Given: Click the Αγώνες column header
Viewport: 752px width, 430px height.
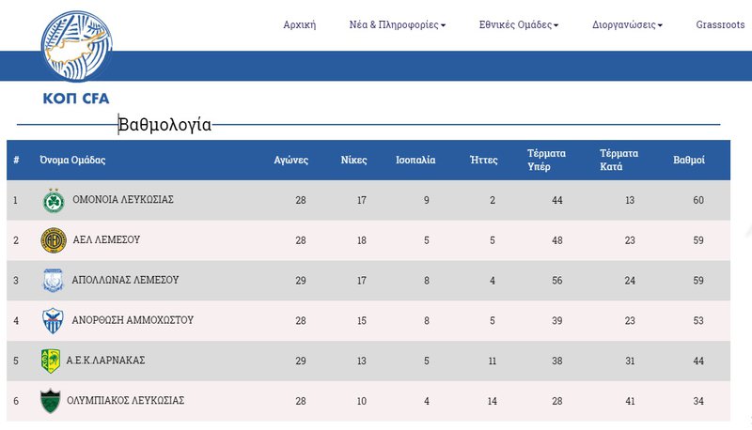Looking at the screenshot, I should [291, 161].
